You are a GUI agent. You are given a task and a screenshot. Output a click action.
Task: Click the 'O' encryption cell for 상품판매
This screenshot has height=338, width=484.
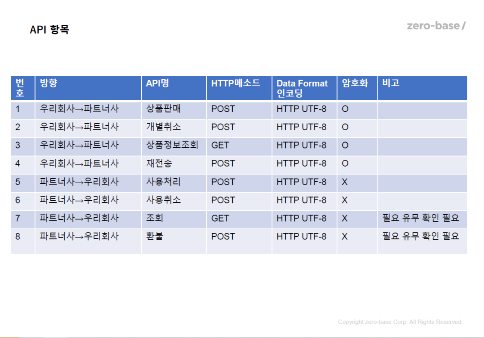pyautogui.click(x=357, y=110)
